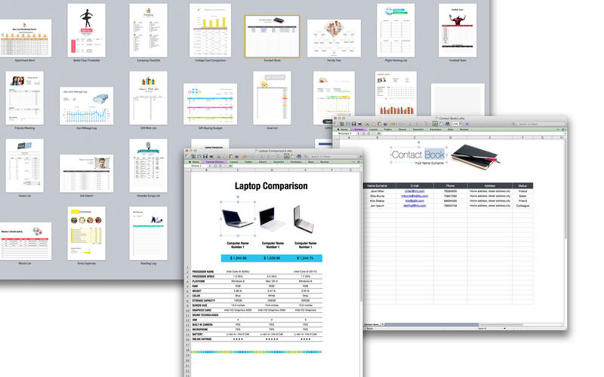The image size is (604, 377).
Task: Select the Reading Log template
Action: click(x=148, y=234)
